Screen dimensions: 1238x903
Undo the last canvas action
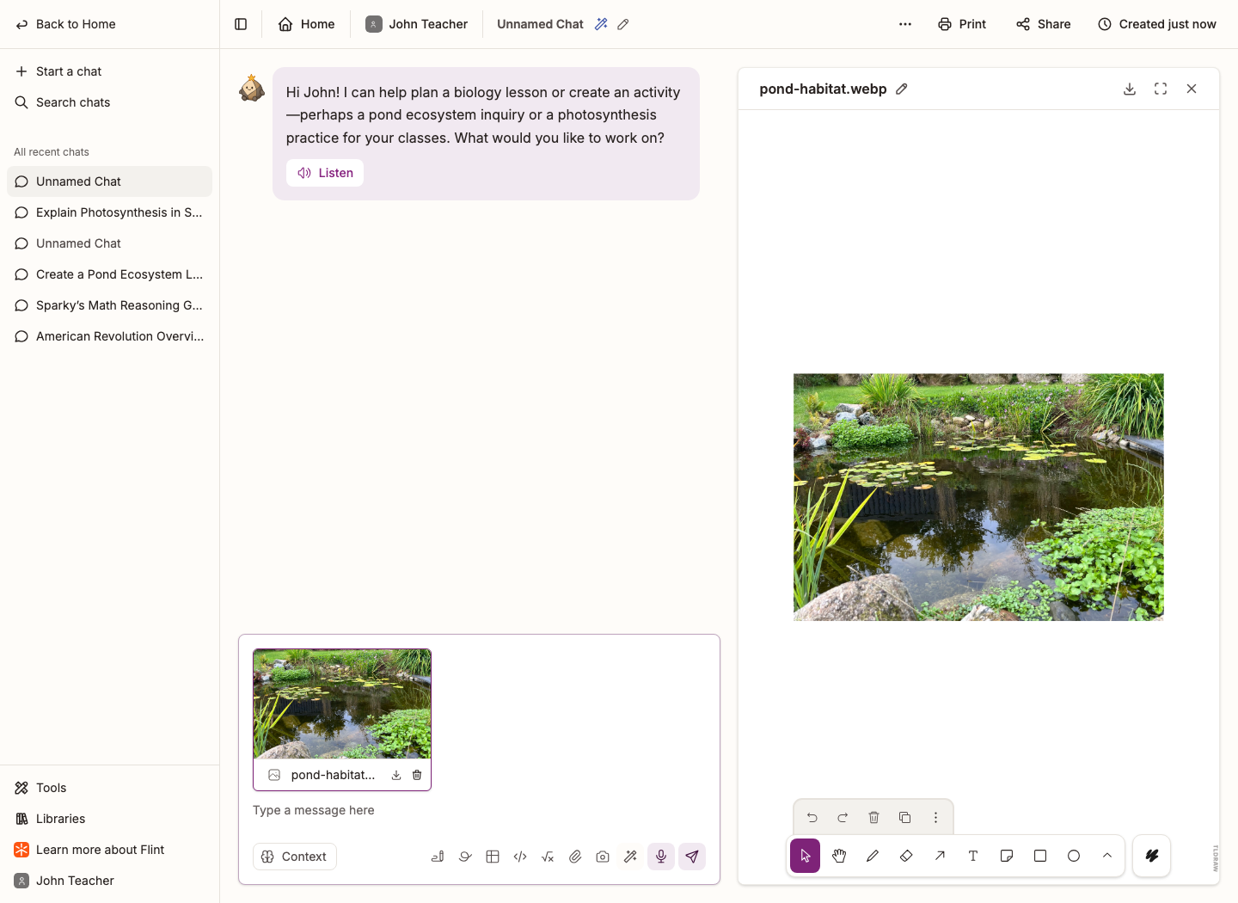[x=812, y=818]
